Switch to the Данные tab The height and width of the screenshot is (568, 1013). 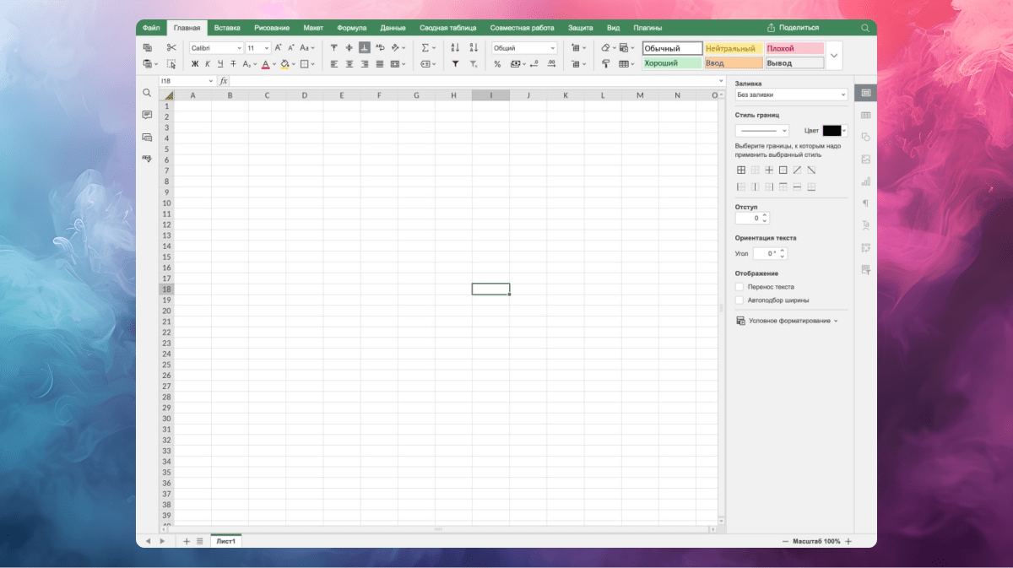tap(393, 28)
